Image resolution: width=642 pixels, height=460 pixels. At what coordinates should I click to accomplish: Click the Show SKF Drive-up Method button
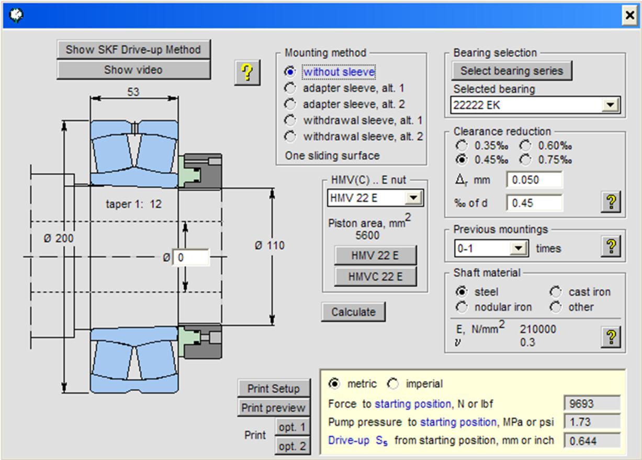coord(133,50)
